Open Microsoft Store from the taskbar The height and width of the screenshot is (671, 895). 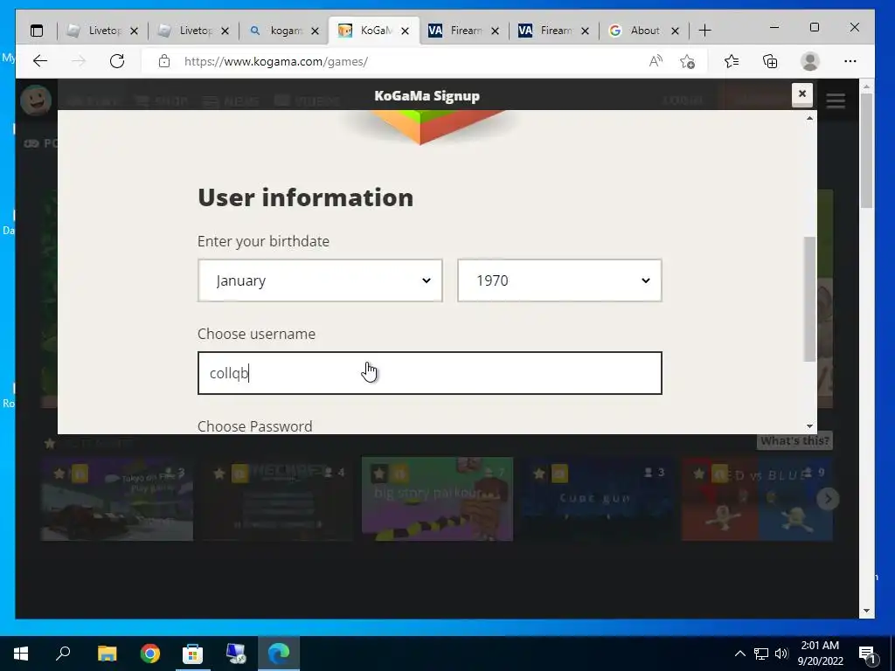click(x=192, y=654)
